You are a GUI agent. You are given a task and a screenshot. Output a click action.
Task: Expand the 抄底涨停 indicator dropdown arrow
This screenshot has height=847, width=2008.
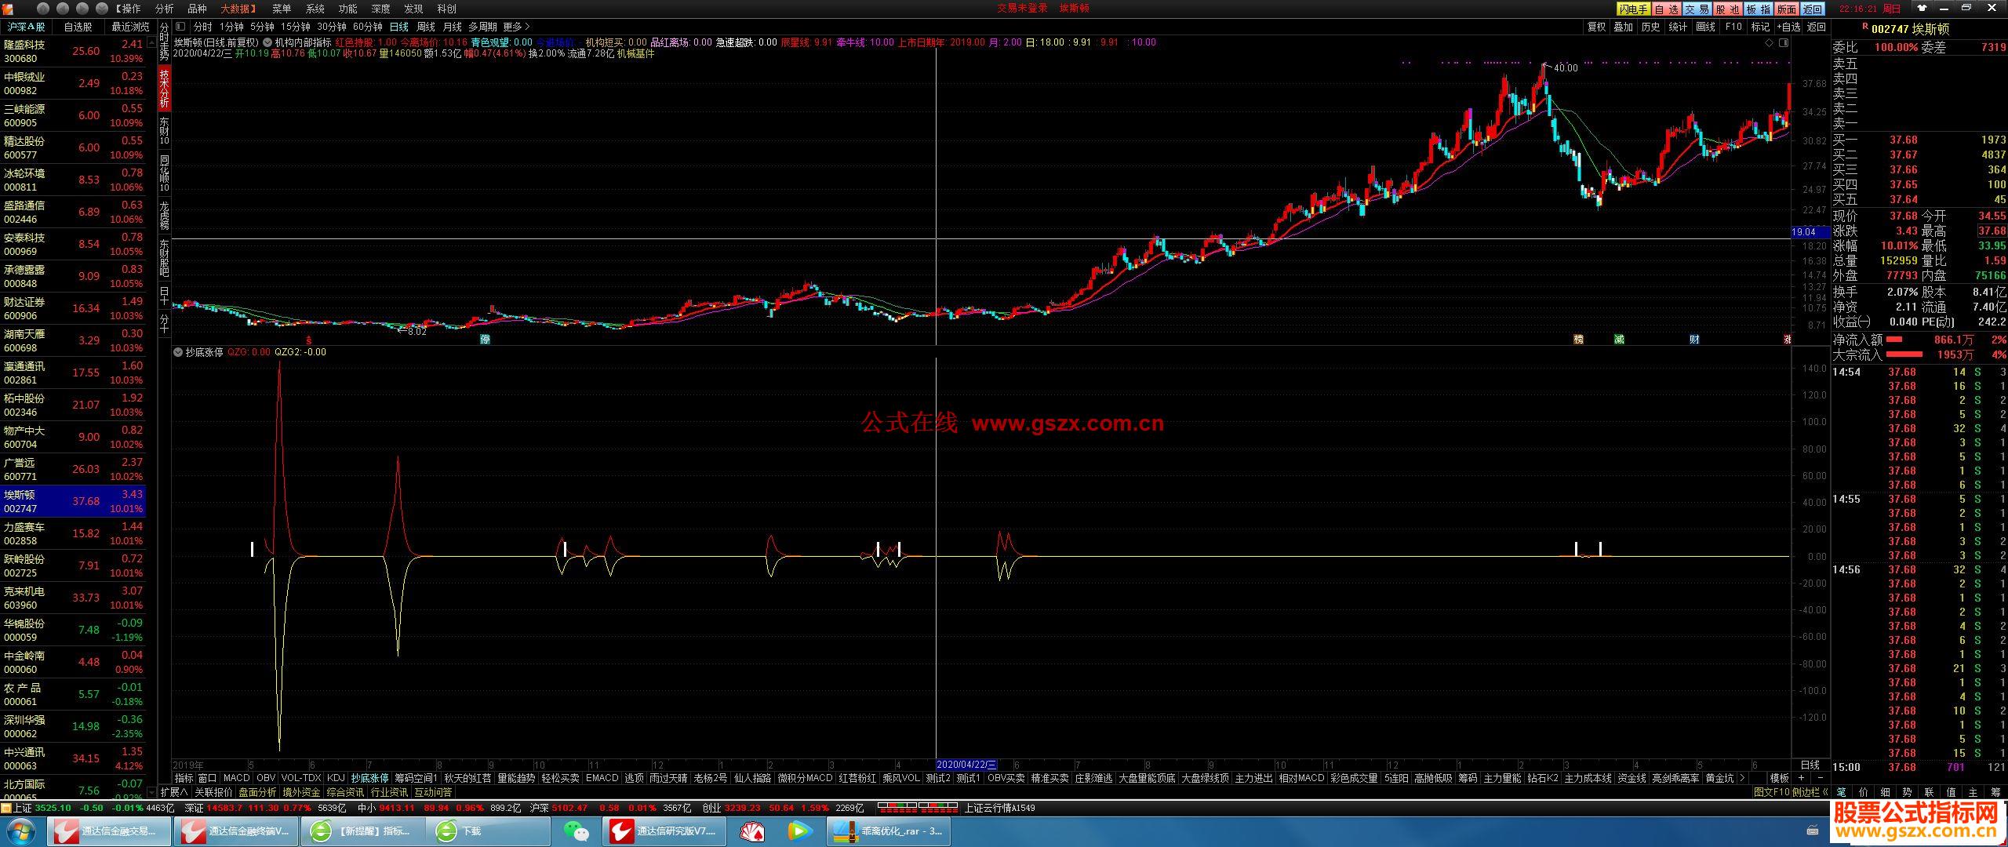pos(178,352)
